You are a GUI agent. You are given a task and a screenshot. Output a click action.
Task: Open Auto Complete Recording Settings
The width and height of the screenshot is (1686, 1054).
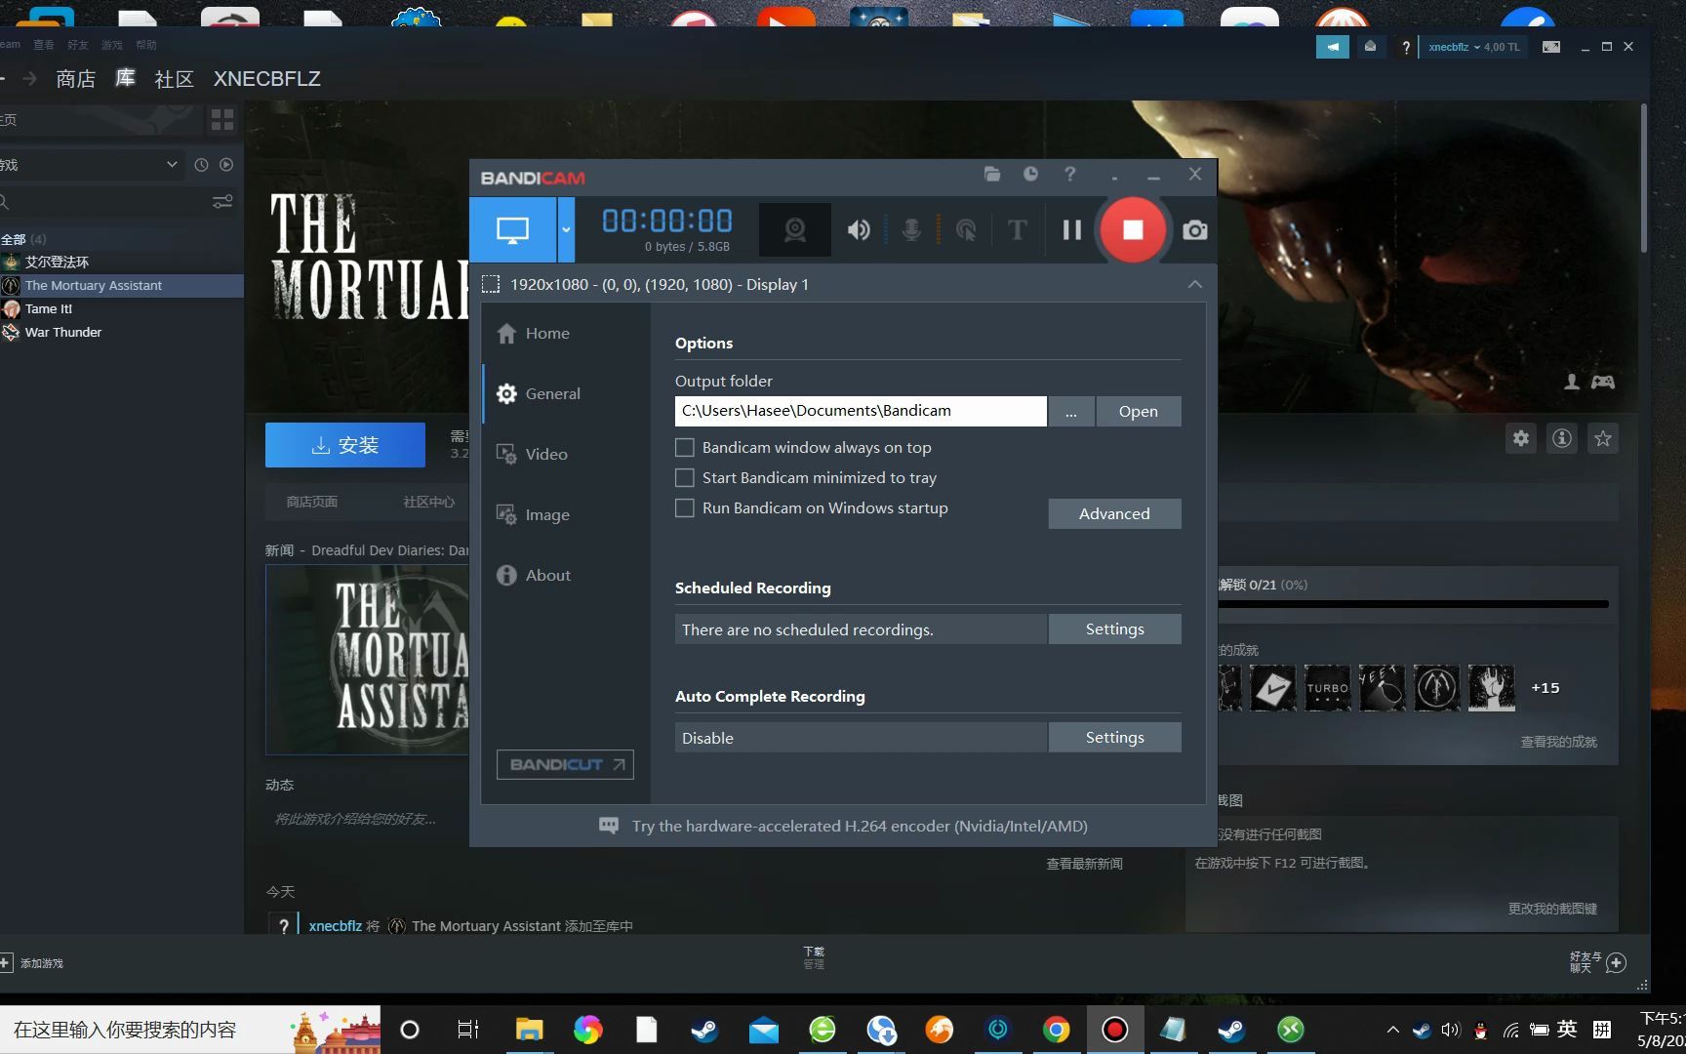(x=1114, y=737)
